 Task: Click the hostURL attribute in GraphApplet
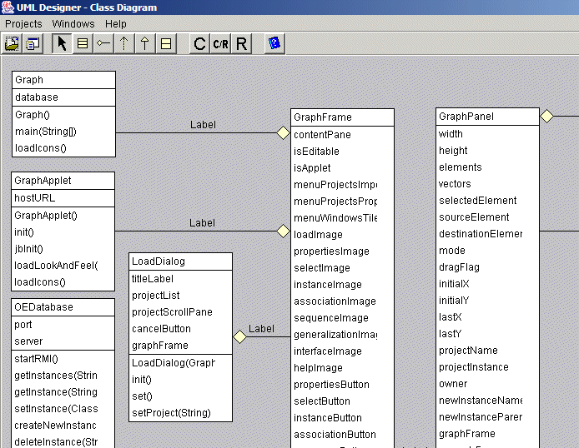point(34,198)
